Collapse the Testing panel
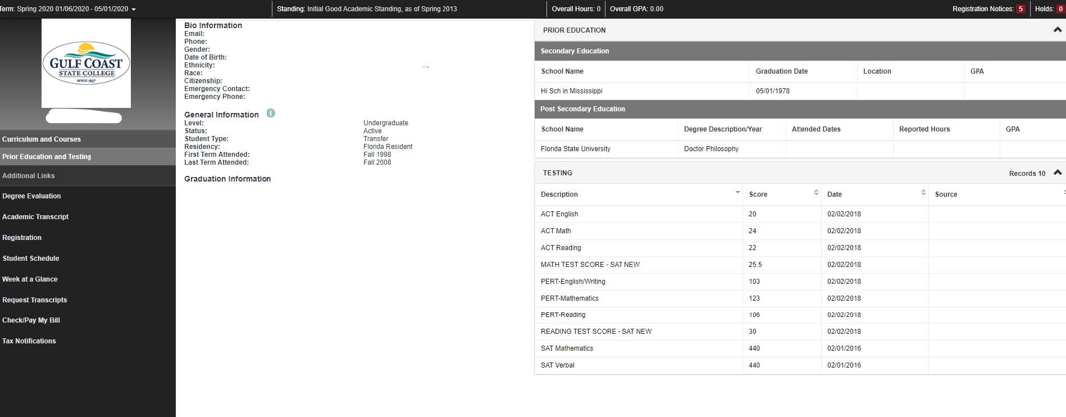The width and height of the screenshot is (1066, 417). [1057, 173]
